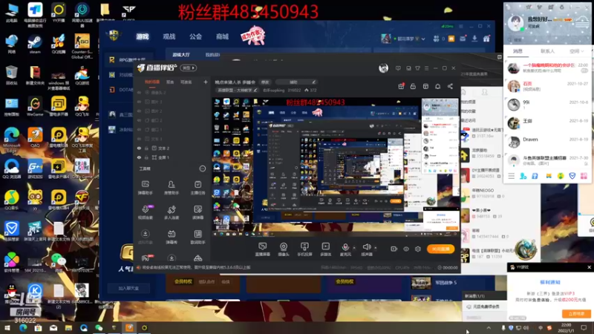Viewport: 594px width, 334px height.
Task: Toggle visibility of 图片 3 layer
Action: pyautogui.click(x=139, y=102)
